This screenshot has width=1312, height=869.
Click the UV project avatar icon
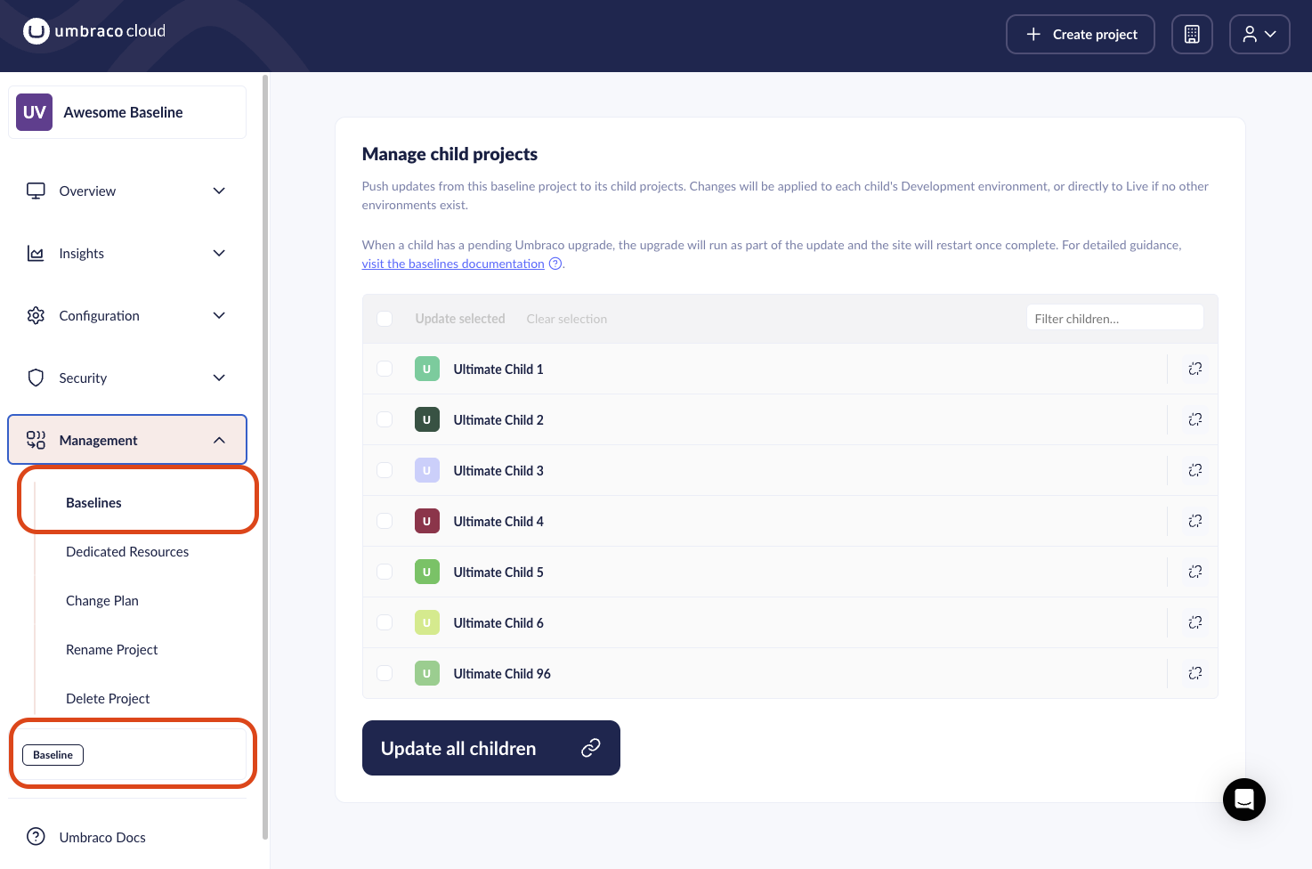[35, 112]
